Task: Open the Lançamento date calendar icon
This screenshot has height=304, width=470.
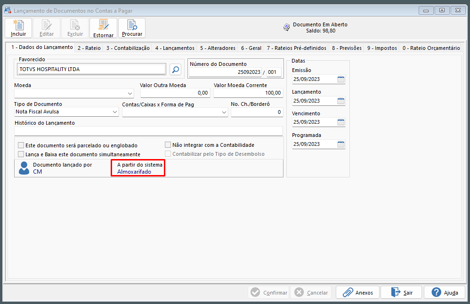Action: tap(341, 101)
